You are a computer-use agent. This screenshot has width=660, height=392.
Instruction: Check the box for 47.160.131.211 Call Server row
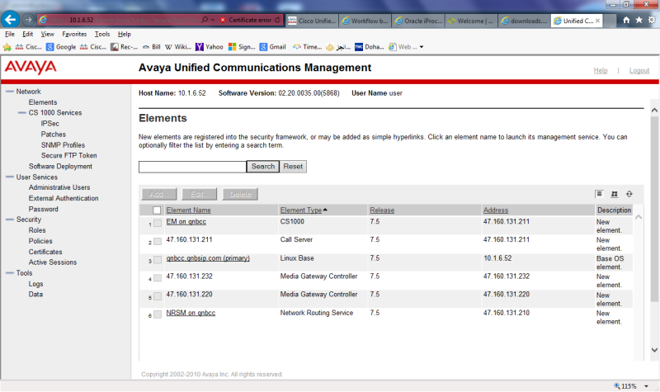pyautogui.click(x=158, y=241)
